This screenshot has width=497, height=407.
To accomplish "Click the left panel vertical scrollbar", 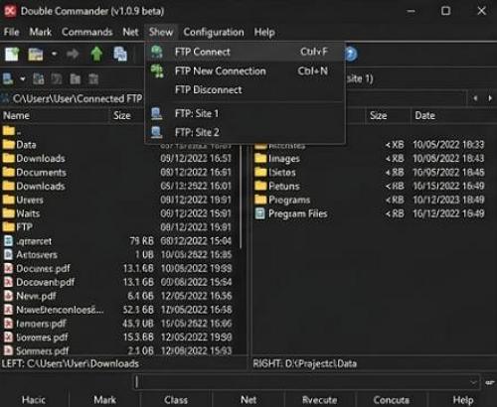I will click(x=241, y=197).
